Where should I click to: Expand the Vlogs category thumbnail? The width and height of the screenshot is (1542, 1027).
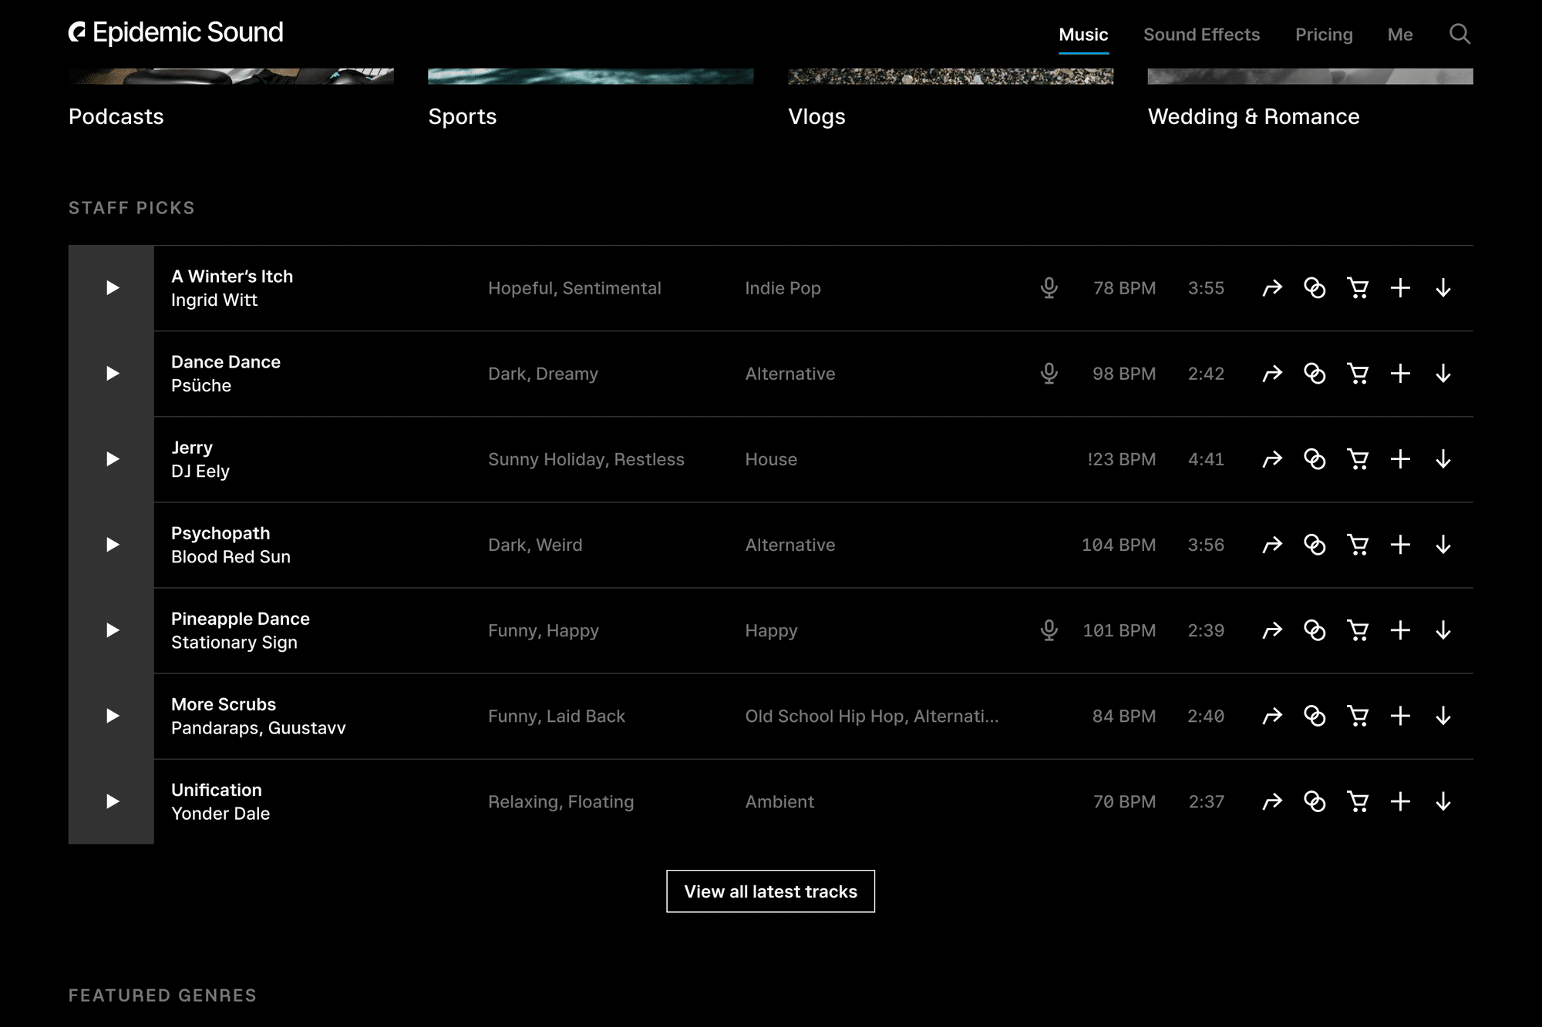951,76
